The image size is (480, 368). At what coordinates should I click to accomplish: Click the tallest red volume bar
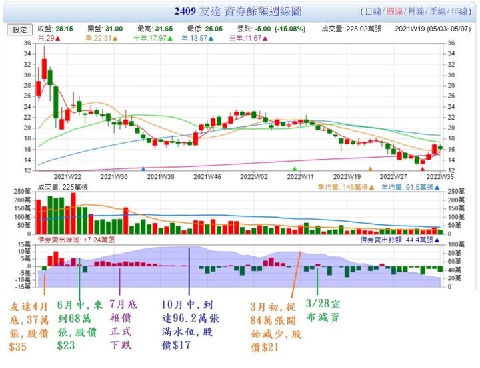[73, 214]
